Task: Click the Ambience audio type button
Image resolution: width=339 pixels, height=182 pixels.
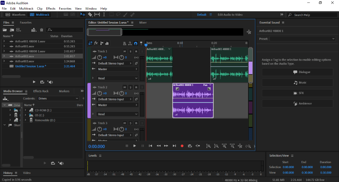Action: pyautogui.click(x=298, y=103)
